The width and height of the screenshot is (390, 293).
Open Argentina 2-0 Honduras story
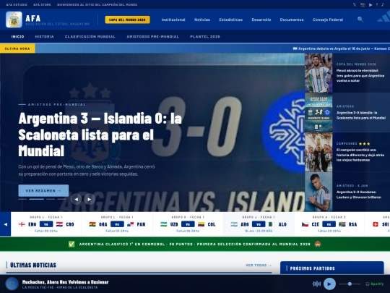359,195
